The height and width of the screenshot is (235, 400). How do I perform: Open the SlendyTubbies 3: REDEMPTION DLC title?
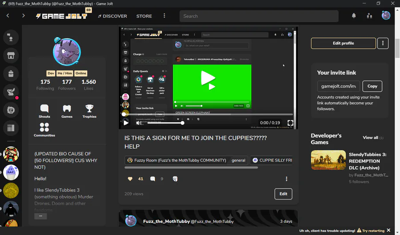[x=368, y=161]
